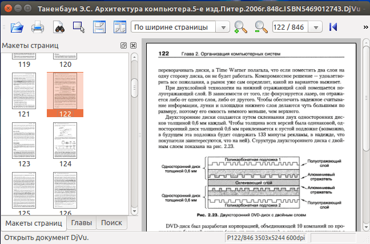Minimize the DjVu viewer window
The image size is (370, 244).
[18, 9]
